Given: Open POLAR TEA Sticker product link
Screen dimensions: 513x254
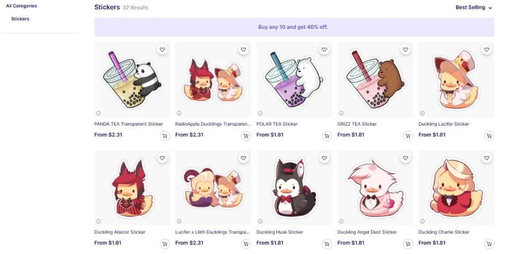Looking at the screenshot, I should point(277,124).
